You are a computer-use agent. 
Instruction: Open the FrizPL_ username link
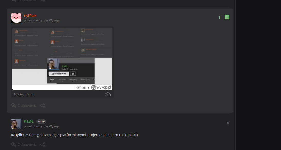(29, 122)
